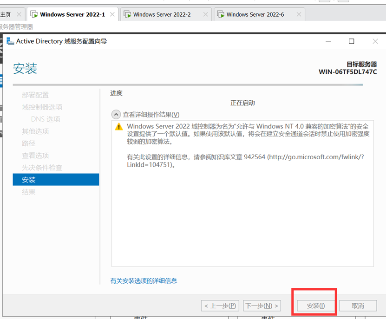Image resolution: width=386 pixels, height=319 pixels.
Task: Select 结果 step in sidebar
Action: click(28, 192)
